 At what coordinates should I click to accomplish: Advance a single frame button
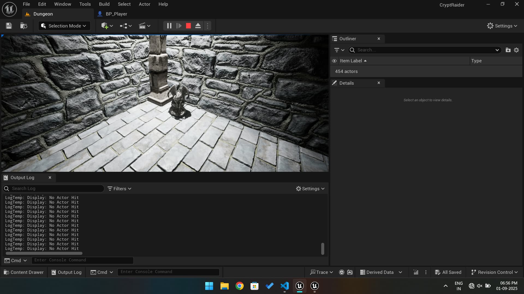(x=179, y=26)
